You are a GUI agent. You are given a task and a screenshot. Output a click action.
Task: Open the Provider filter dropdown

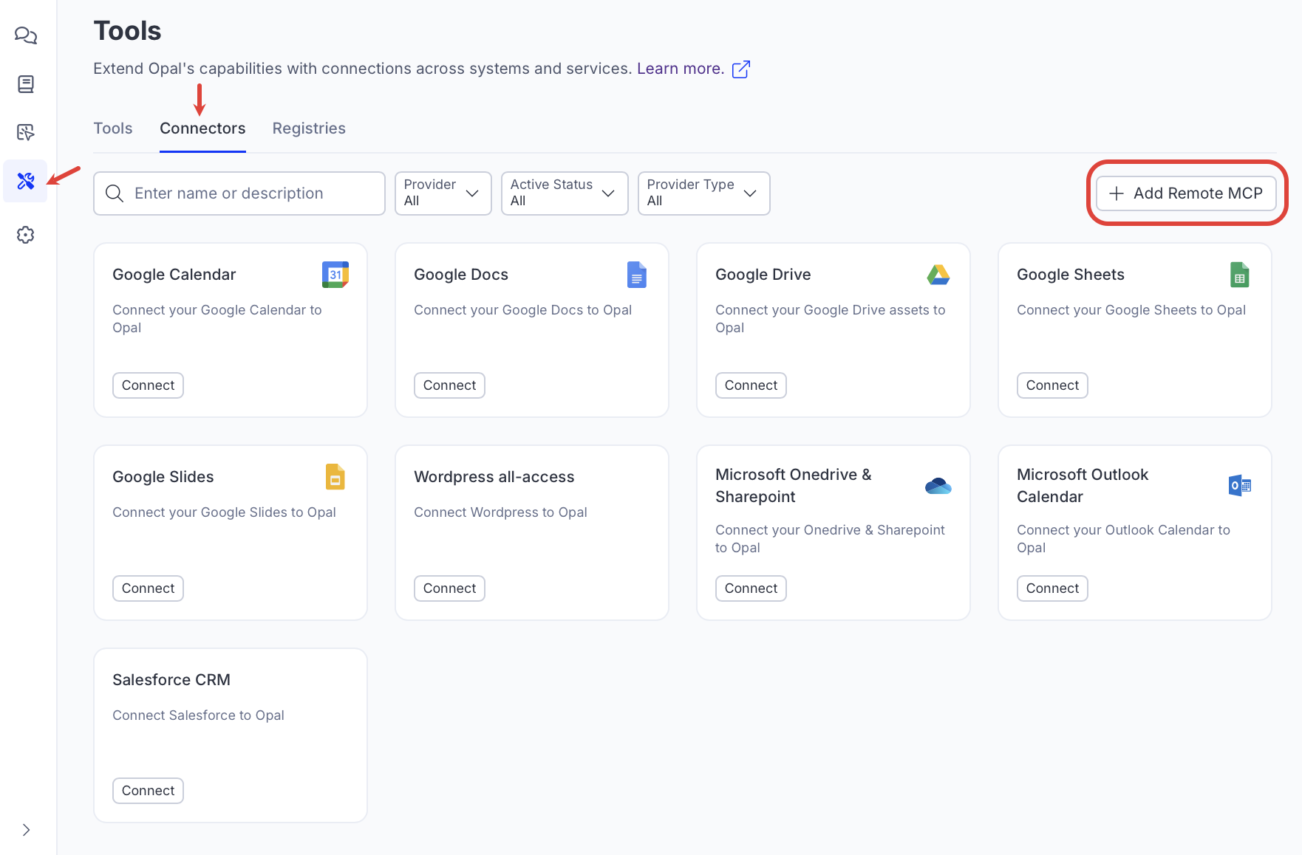click(x=442, y=193)
